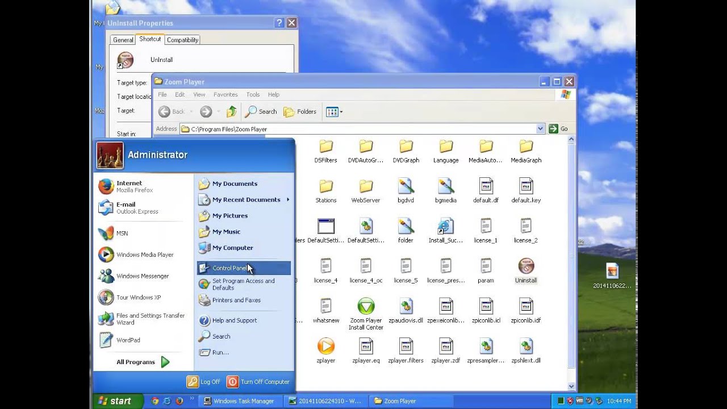Open the View menu
The width and height of the screenshot is (727, 409).
coord(199,94)
